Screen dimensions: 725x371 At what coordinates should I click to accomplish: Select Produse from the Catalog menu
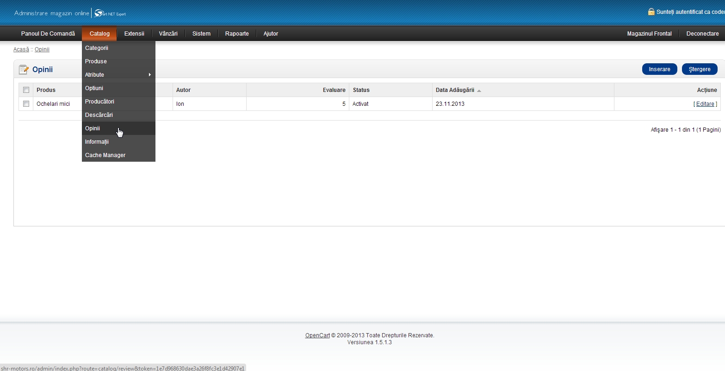(96, 61)
